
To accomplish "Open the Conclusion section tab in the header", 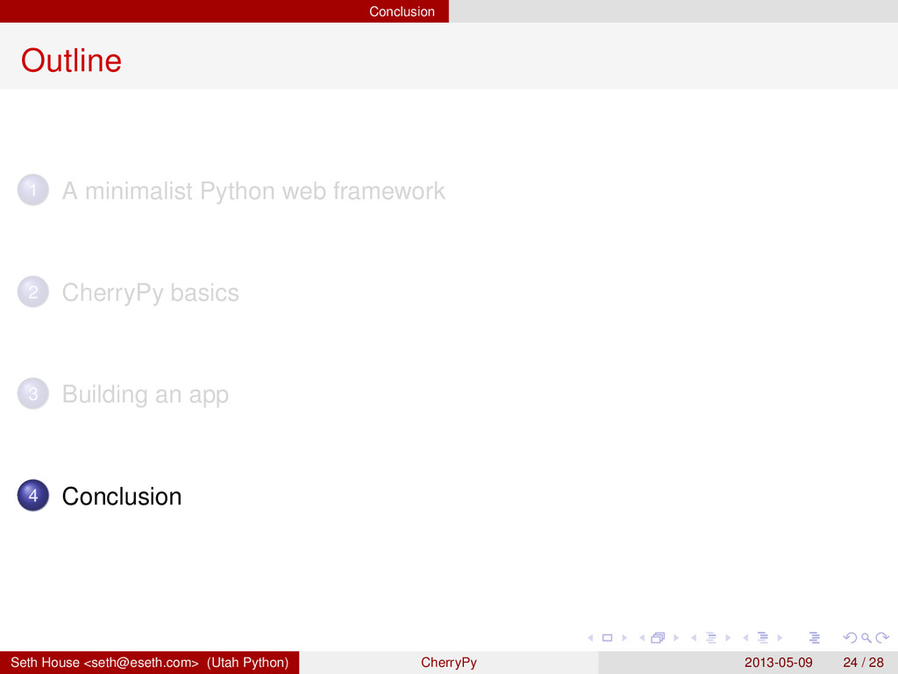I will (x=402, y=11).
